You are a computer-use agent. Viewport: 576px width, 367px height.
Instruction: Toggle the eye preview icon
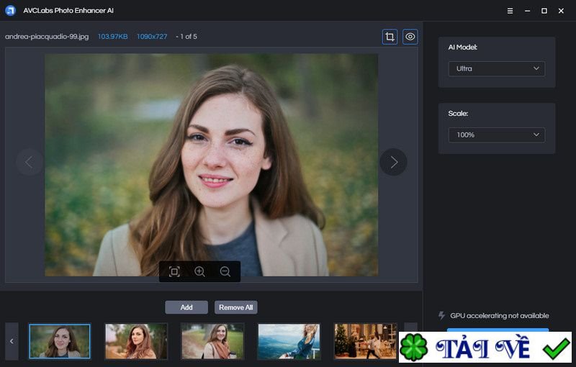click(x=410, y=37)
